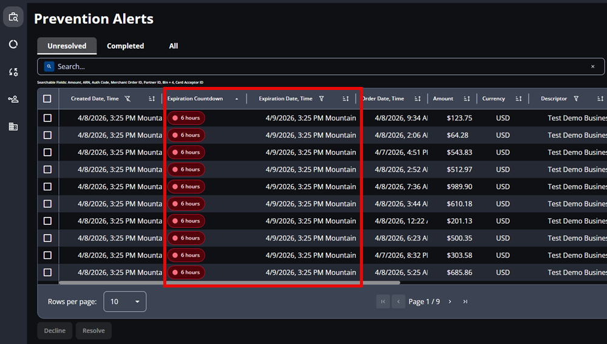
Task: Check the row with amount $500.35
Action: pyautogui.click(x=47, y=238)
